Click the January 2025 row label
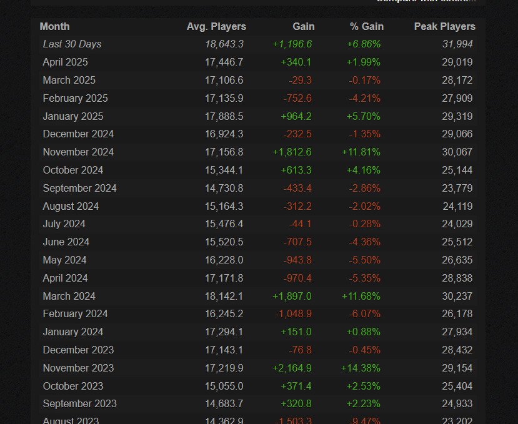This screenshot has height=424, width=518. [72, 116]
